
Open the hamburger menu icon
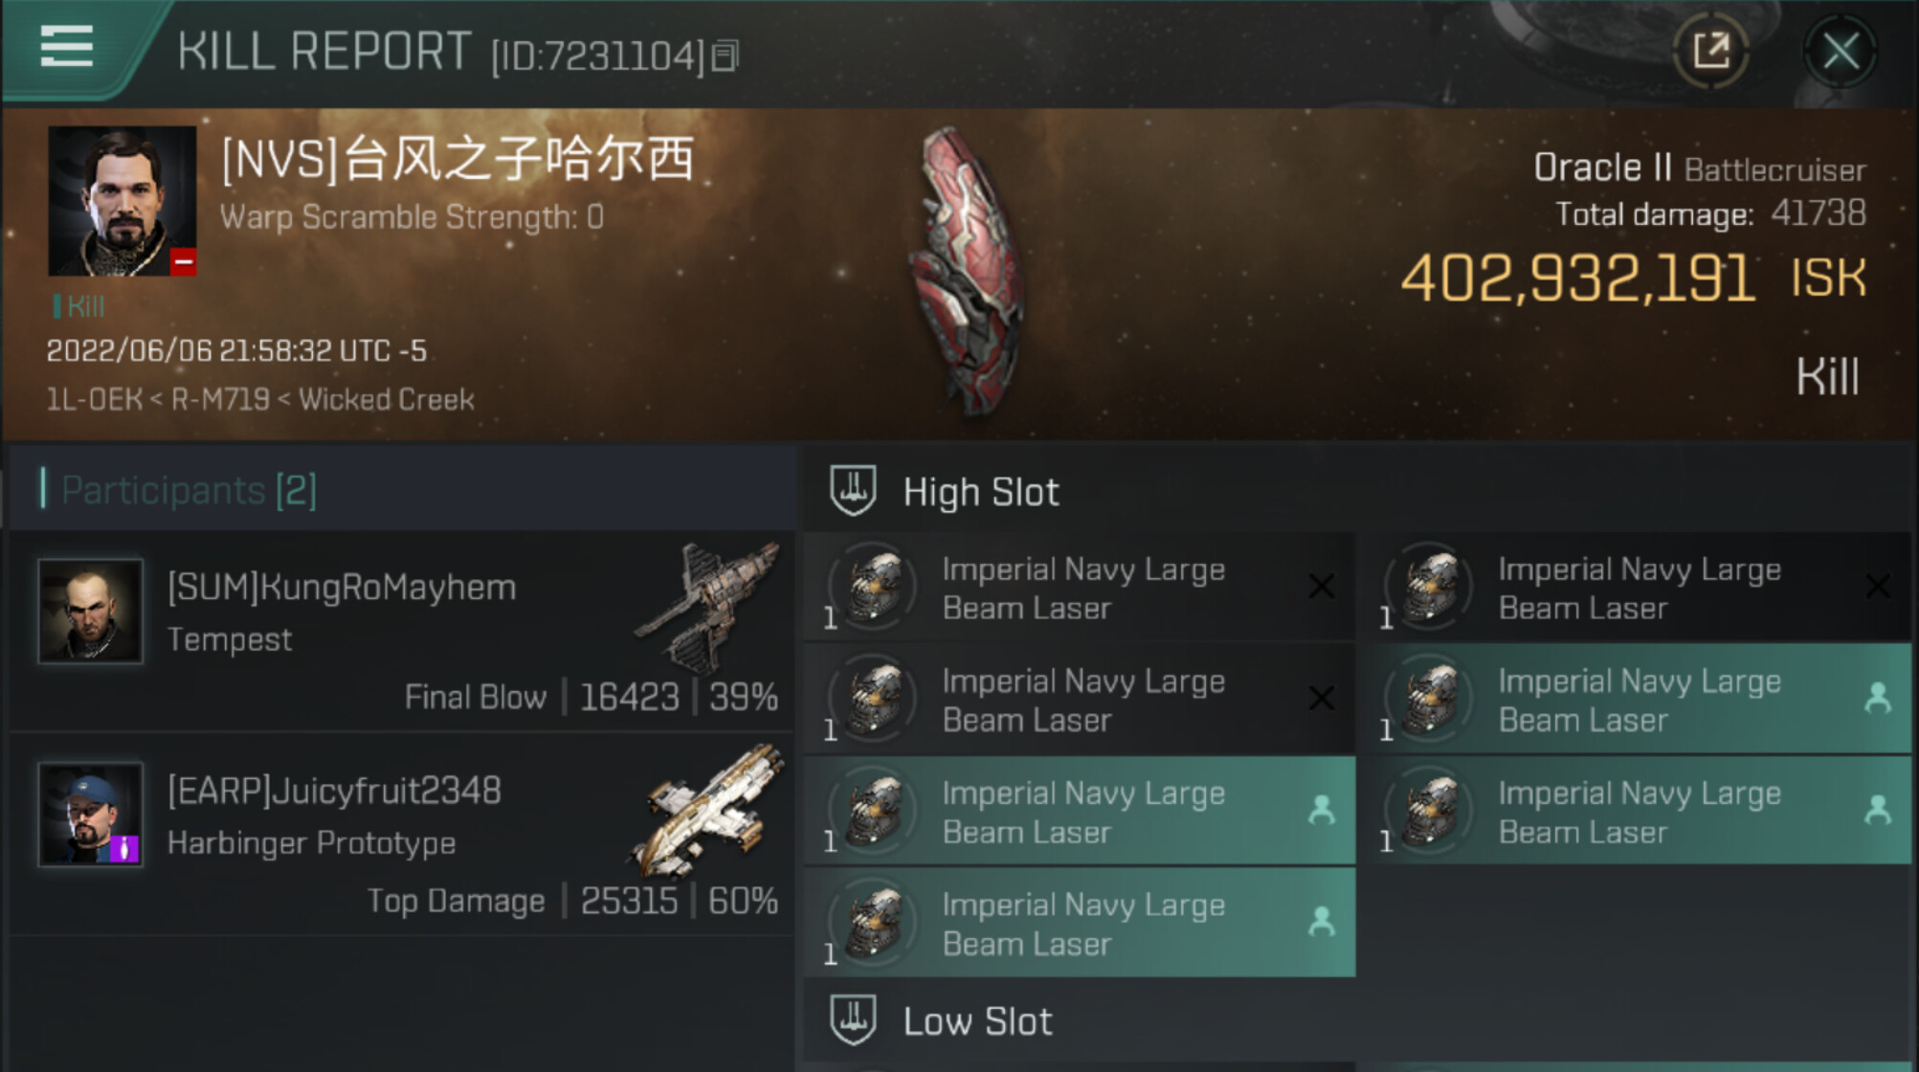(x=67, y=45)
